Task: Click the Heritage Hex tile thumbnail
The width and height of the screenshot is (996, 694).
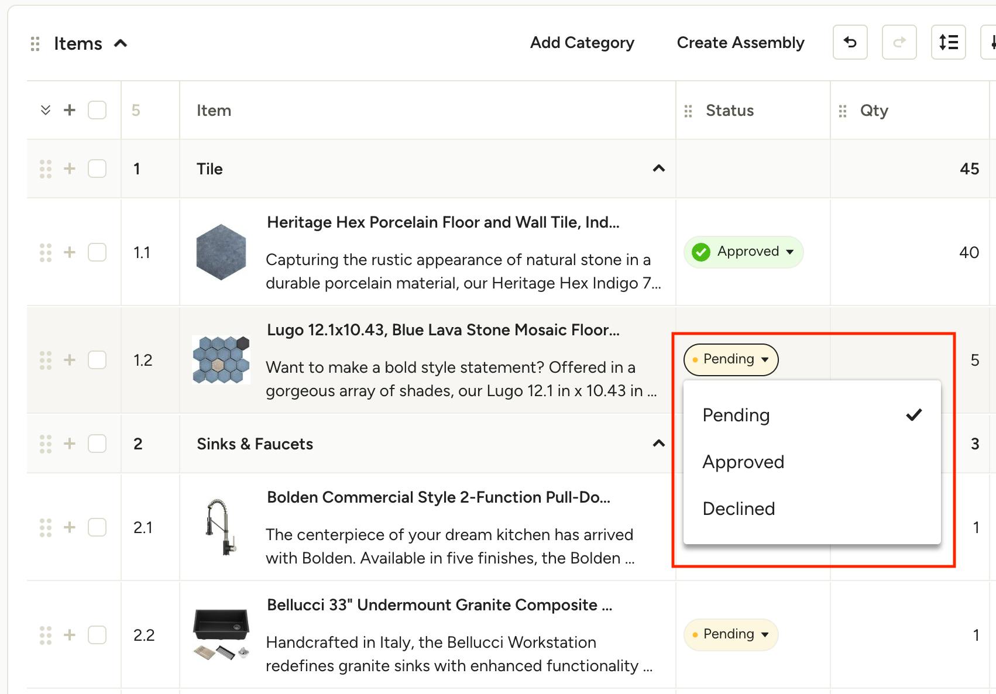Action: click(x=221, y=252)
